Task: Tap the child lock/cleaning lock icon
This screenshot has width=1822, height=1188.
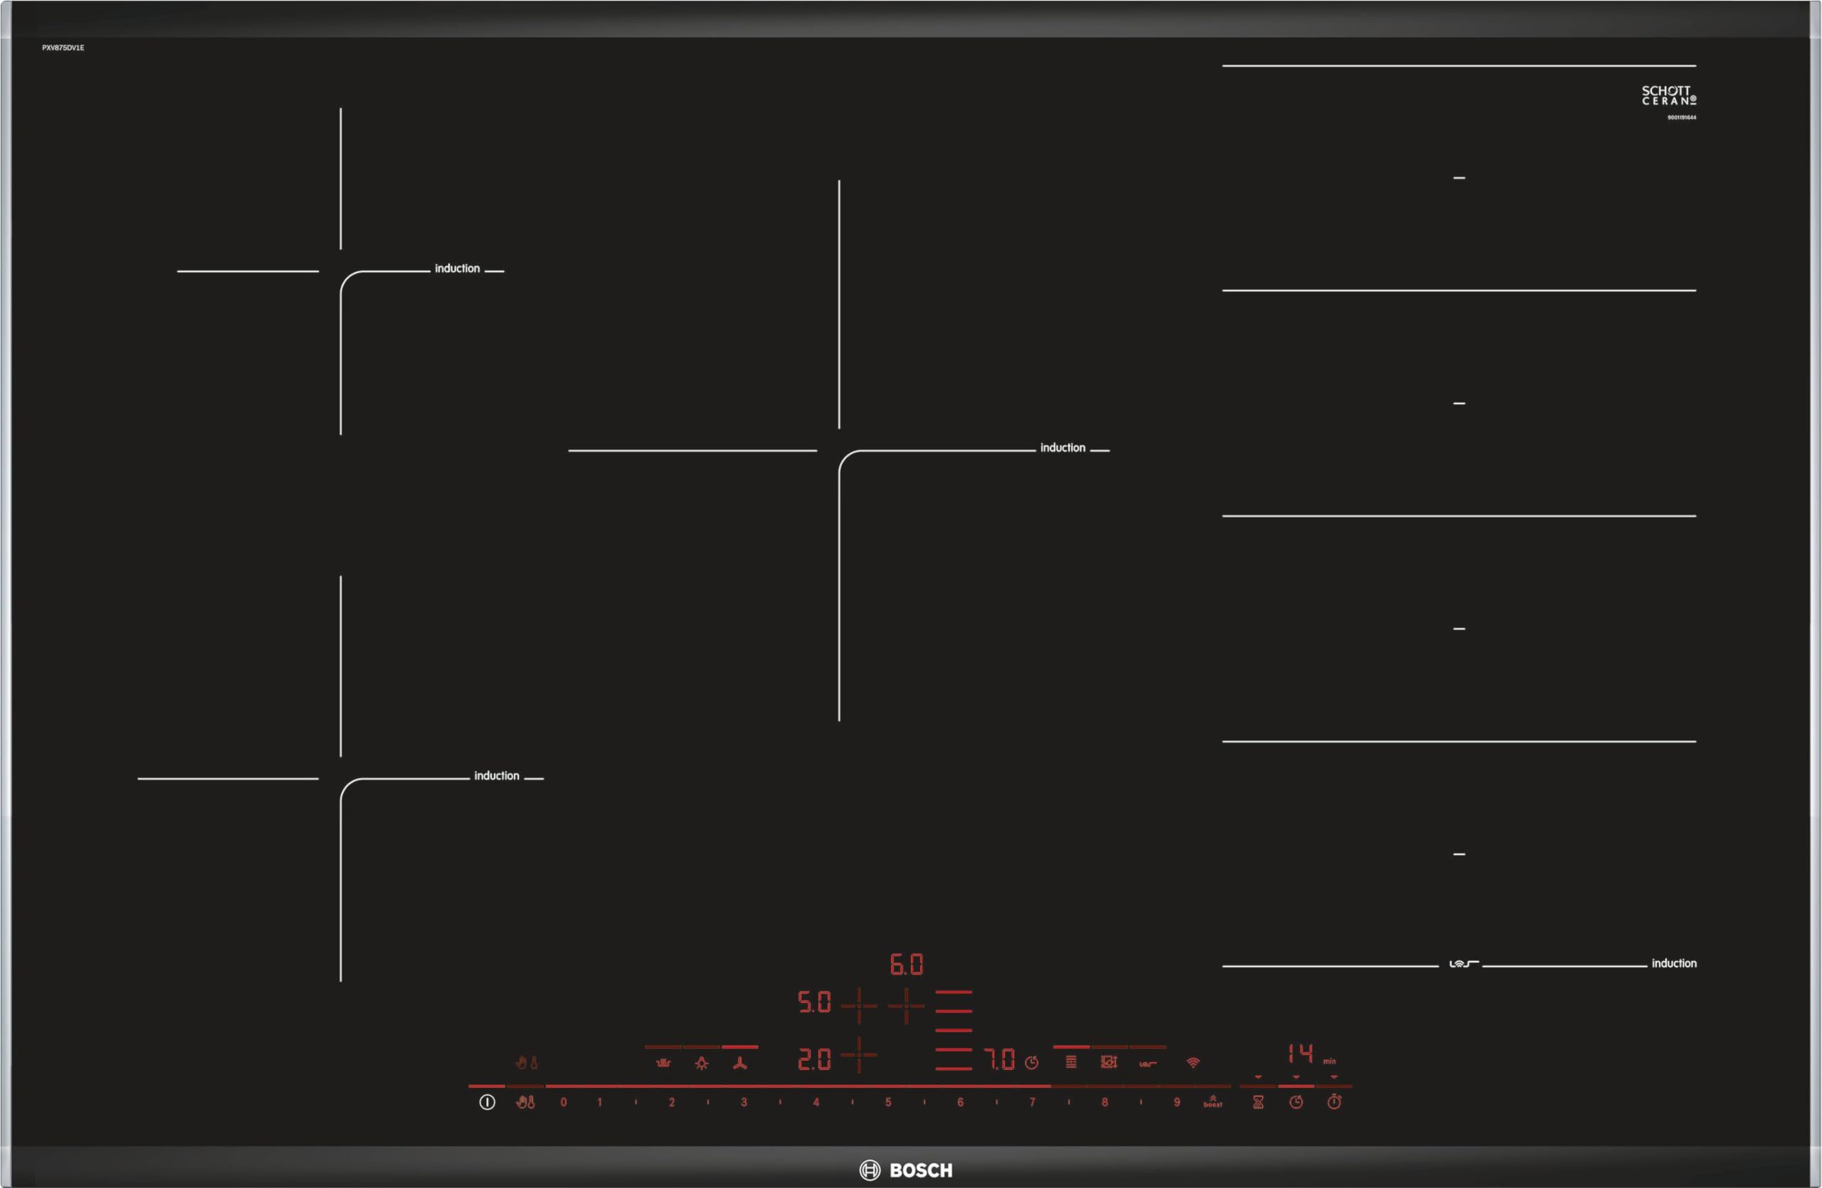Action: pos(525,1103)
